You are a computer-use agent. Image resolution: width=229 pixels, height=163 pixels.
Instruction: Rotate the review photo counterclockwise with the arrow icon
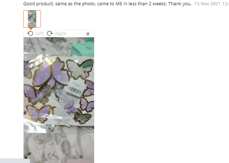pyautogui.click(x=30, y=33)
